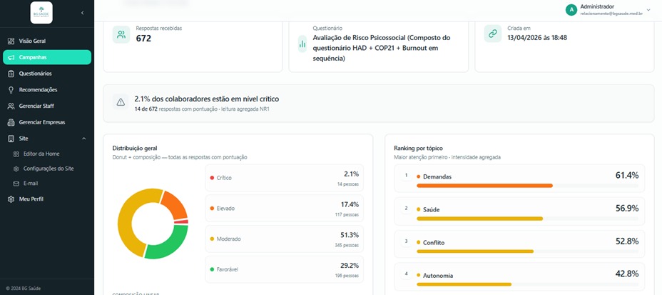
Task: Open Gerenciar Empresas building icon
Action: click(11, 122)
